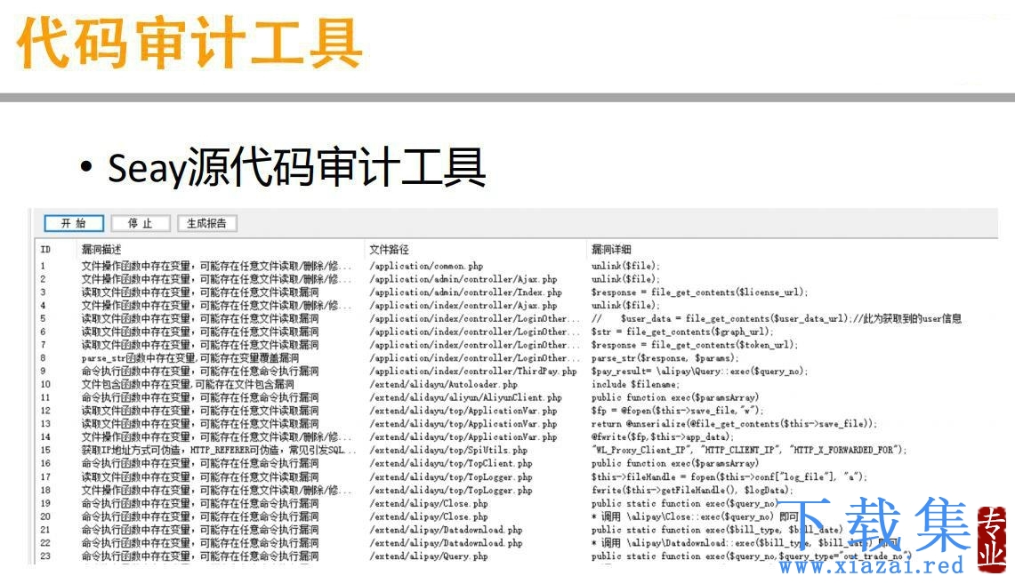Select the $fp = @fopen($this->save_file detail
Screen dimensions: 1015x584
click(678, 411)
